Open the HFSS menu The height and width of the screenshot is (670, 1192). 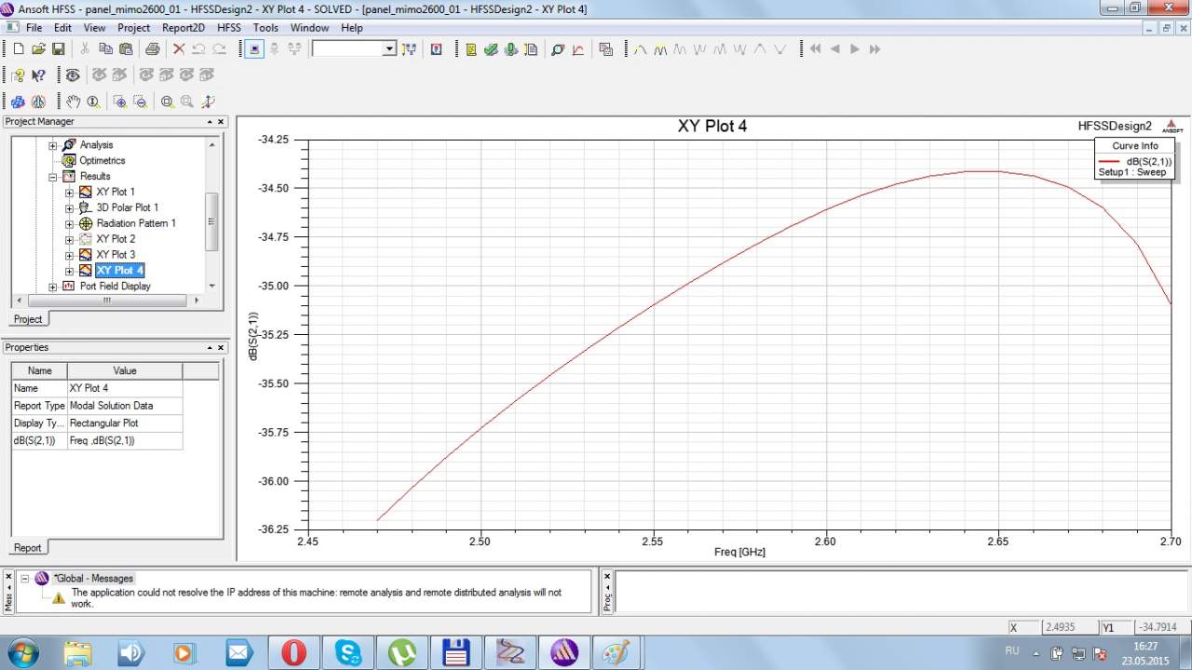(x=228, y=28)
